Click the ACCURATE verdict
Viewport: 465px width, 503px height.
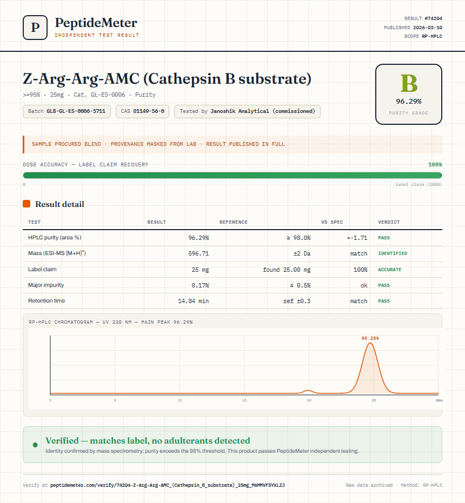click(x=389, y=270)
